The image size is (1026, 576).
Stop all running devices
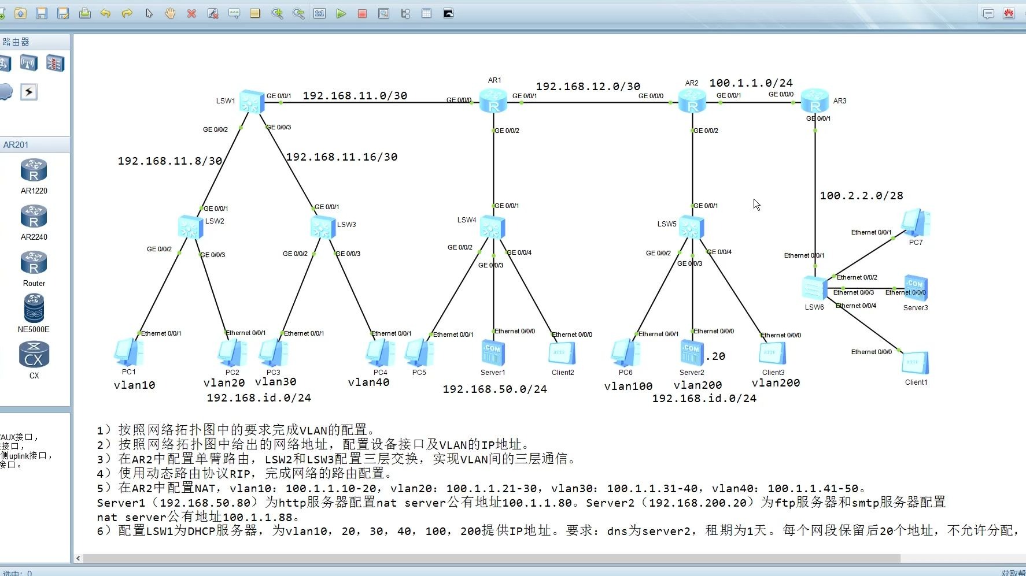pos(361,13)
